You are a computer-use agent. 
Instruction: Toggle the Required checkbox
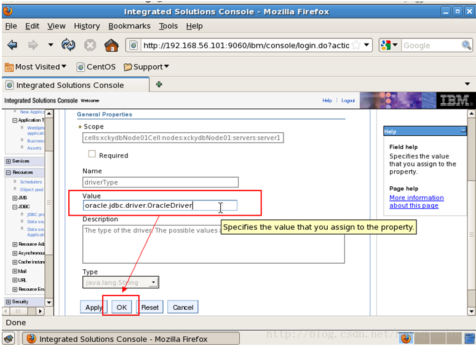point(92,154)
